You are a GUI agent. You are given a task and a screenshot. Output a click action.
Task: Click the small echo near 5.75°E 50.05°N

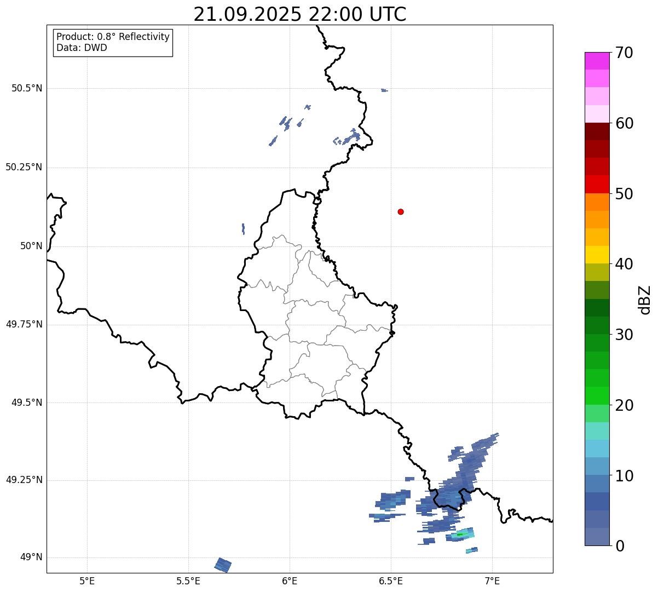243,229
